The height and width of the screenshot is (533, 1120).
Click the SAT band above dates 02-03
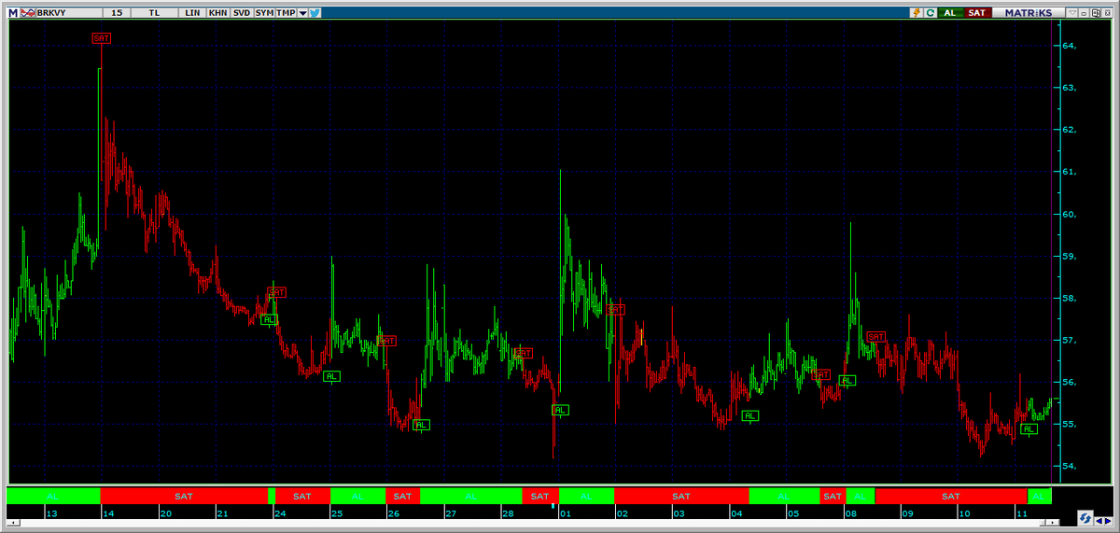click(x=681, y=496)
